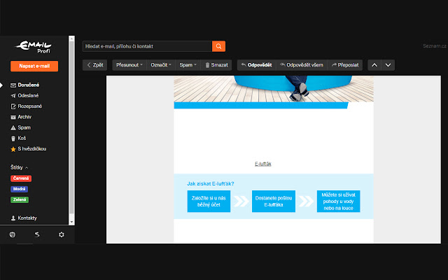The height and width of the screenshot is (280, 448).
Task: Click the Smazat delete button
Action: click(216, 65)
